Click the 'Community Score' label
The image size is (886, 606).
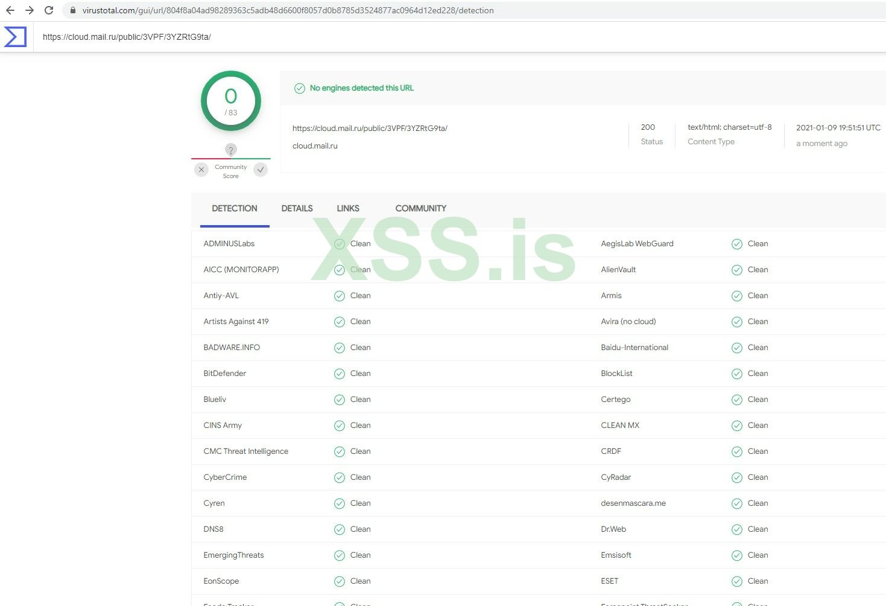231,171
